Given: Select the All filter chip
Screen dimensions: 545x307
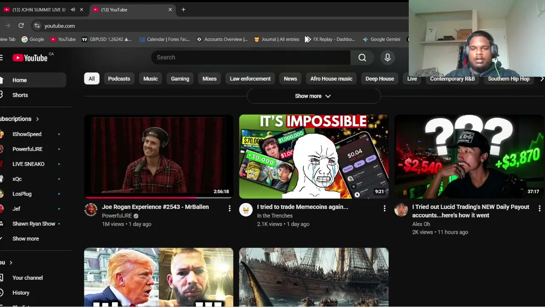Looking at the screenshot, I should tap(92, 79).
